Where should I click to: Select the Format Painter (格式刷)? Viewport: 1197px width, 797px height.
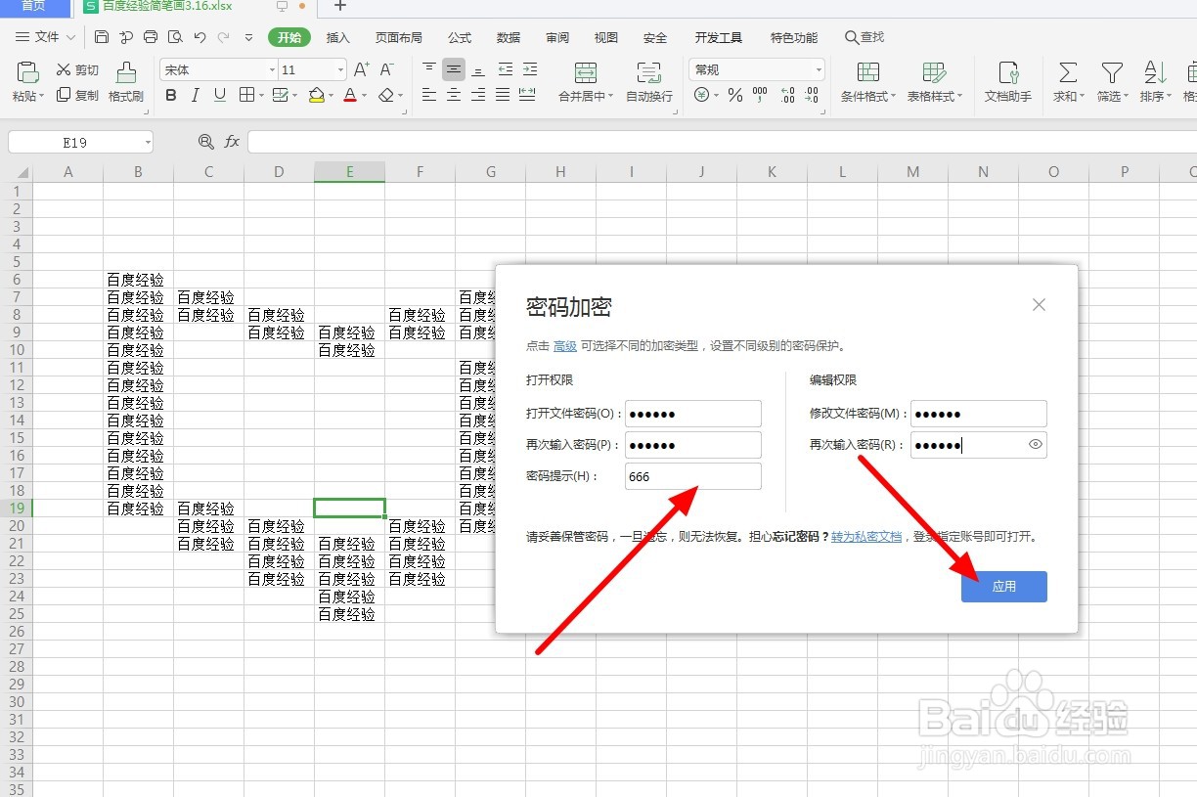click(x=126, y=82)
